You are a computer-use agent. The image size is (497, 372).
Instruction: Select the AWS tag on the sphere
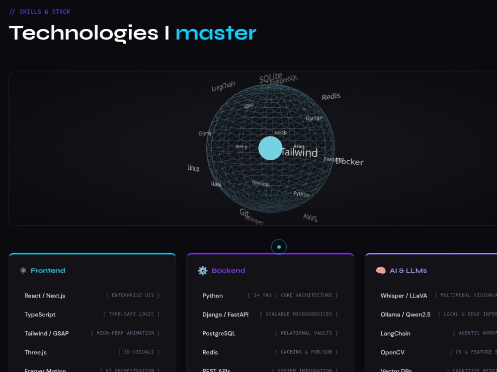click(310, 218)
